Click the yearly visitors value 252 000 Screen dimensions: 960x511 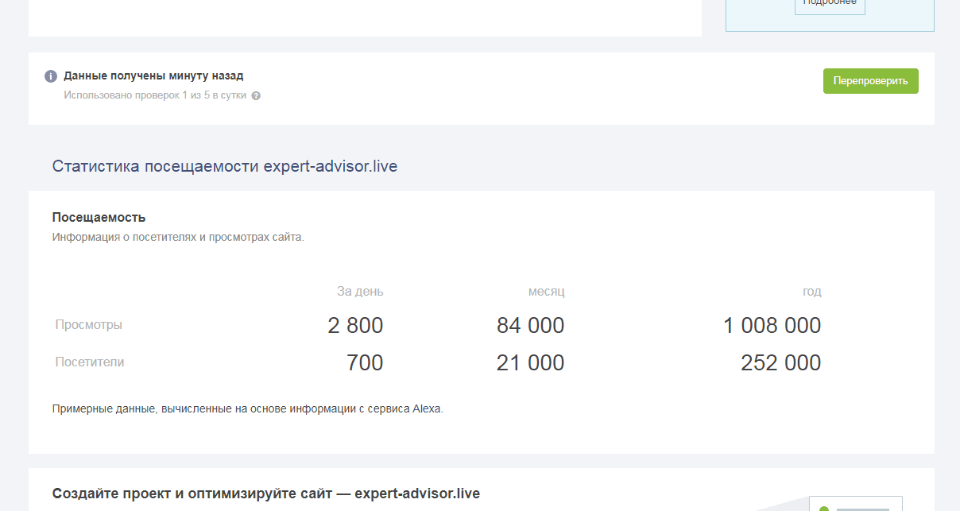coord(780,363)
